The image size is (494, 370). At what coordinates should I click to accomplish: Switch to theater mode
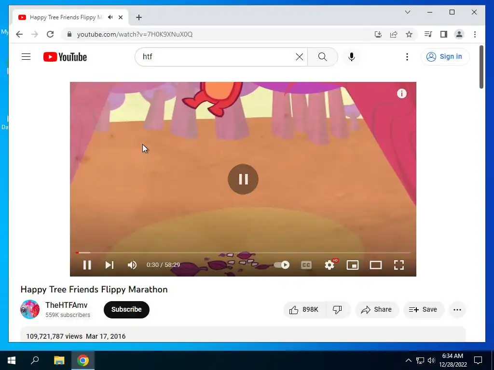[375, 265]
